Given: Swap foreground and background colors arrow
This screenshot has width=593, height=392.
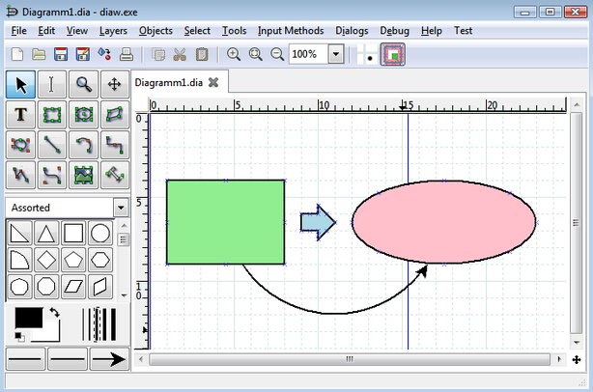Looking at the screenshot, I should [54, 313].
